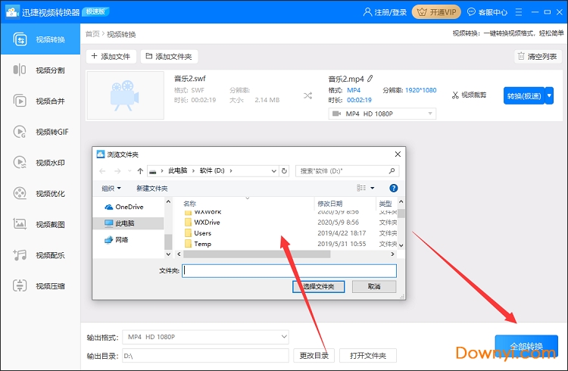Click the 开通VIP button
Image resolution: width=568 pixels, height=371 pixels.
pyautogui.click(x=436, y=12)
